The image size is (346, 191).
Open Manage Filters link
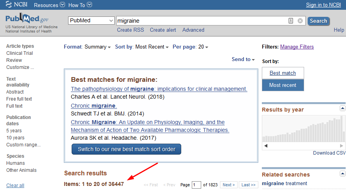[x=297, y=47]
